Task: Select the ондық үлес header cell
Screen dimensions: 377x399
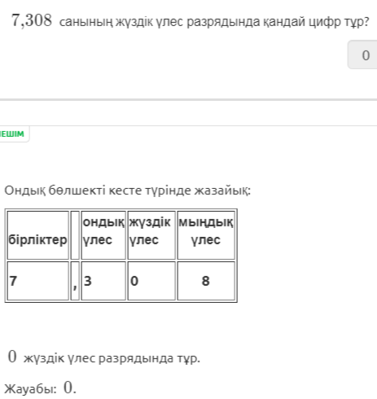Action: [103, 235]
